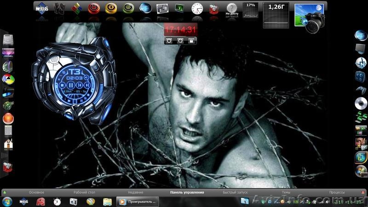Viewport: 368px width, 207px height.
Task: Open the orange sphere icon in left dock
Action: 8,118
